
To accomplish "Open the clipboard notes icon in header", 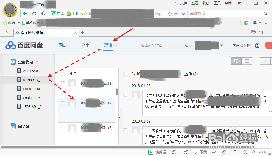I will (257, 45).
